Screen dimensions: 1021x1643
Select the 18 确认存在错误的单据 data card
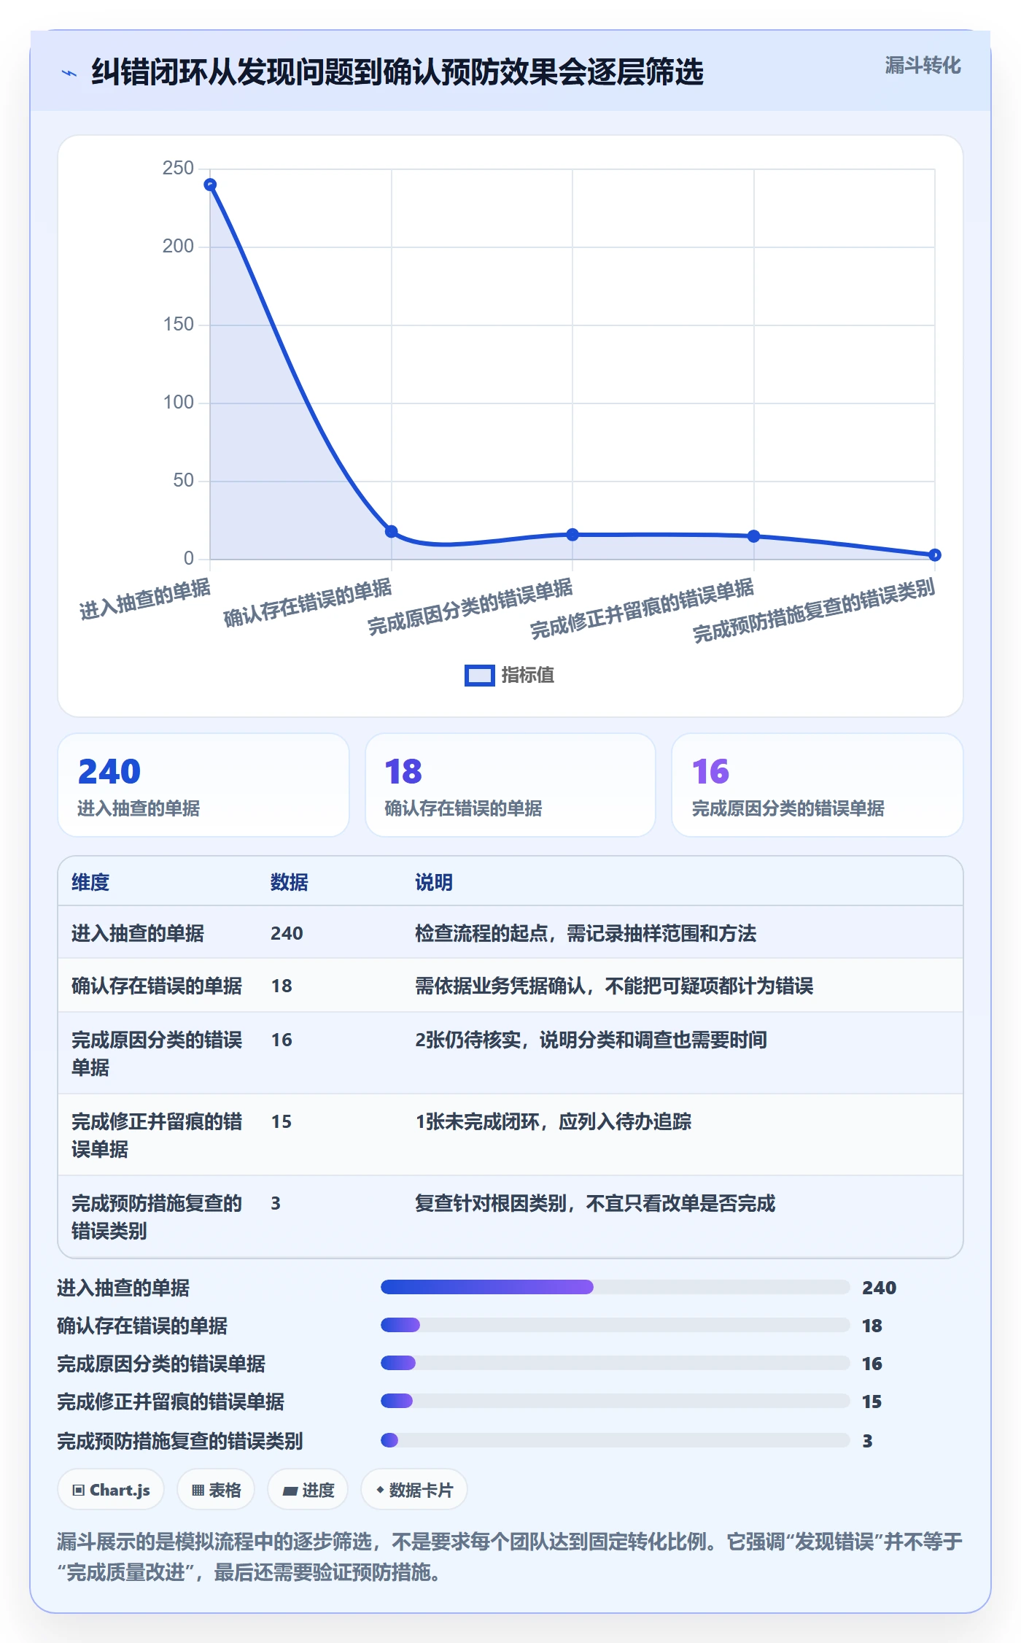tap(510, 785)
